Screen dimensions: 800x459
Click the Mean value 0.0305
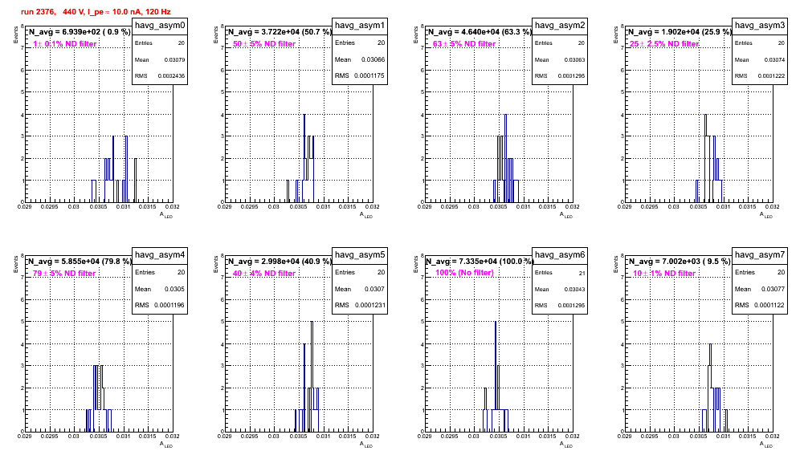point(174,289)
